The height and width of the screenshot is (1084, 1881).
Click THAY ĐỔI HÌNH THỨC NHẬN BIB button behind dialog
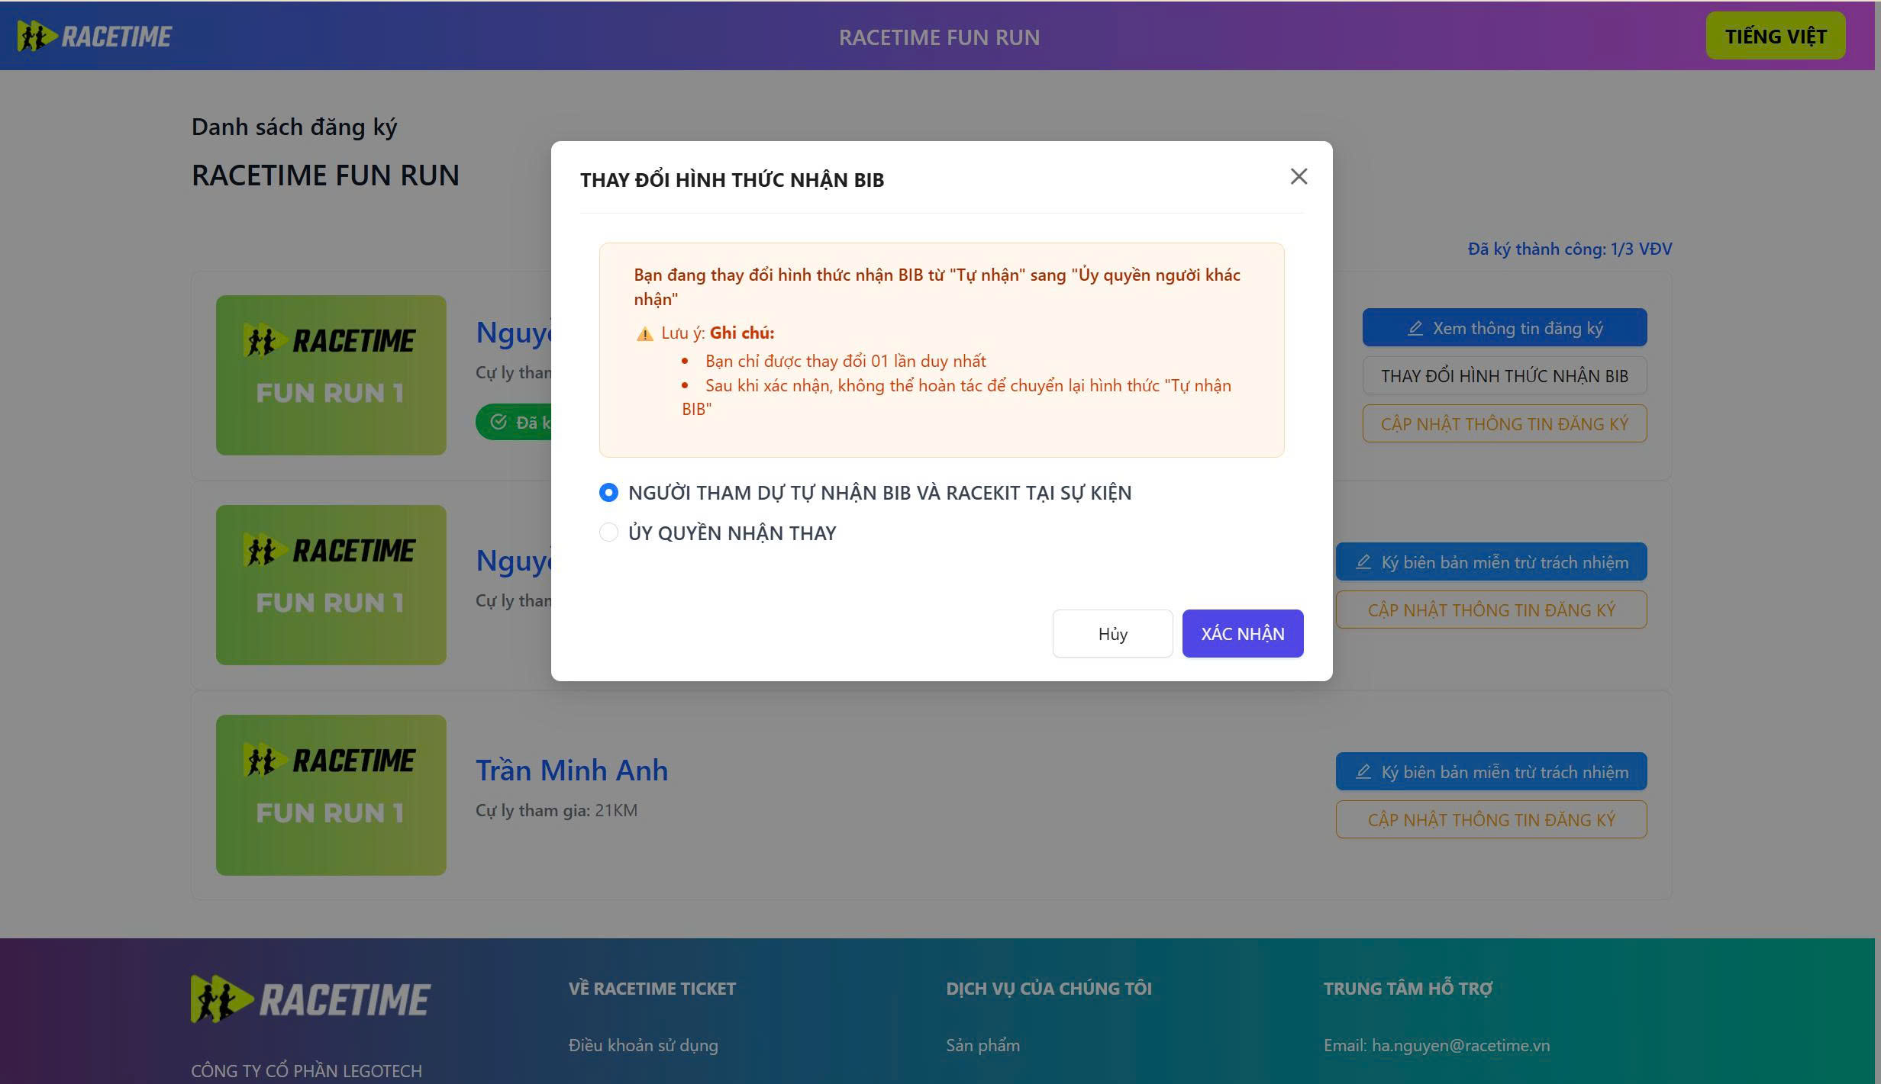(x=1504, y=376)
